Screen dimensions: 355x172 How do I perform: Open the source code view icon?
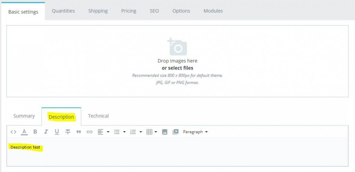coord(13,132)
